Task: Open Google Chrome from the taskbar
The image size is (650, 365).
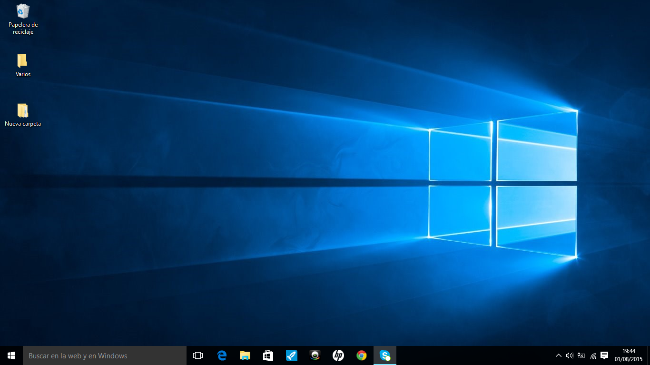Action: [x=362, y=355]
